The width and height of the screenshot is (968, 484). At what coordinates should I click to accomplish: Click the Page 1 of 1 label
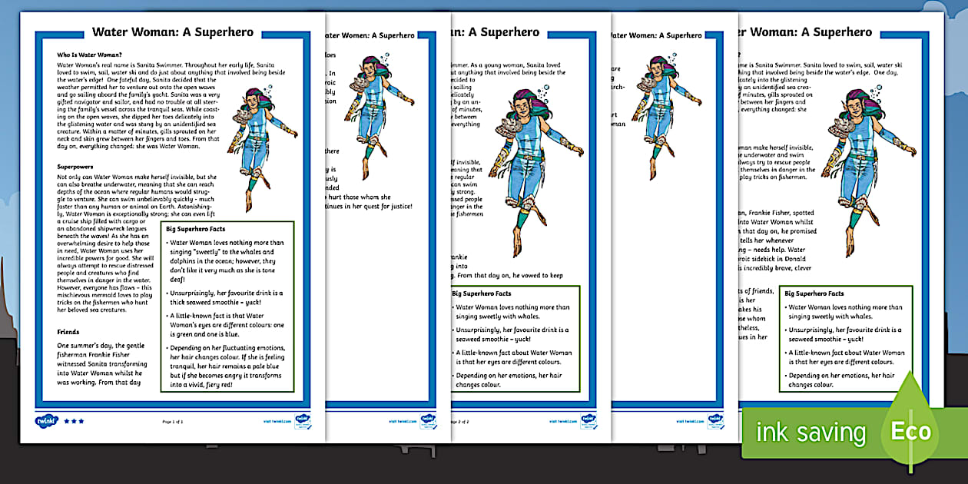[172, 421]
